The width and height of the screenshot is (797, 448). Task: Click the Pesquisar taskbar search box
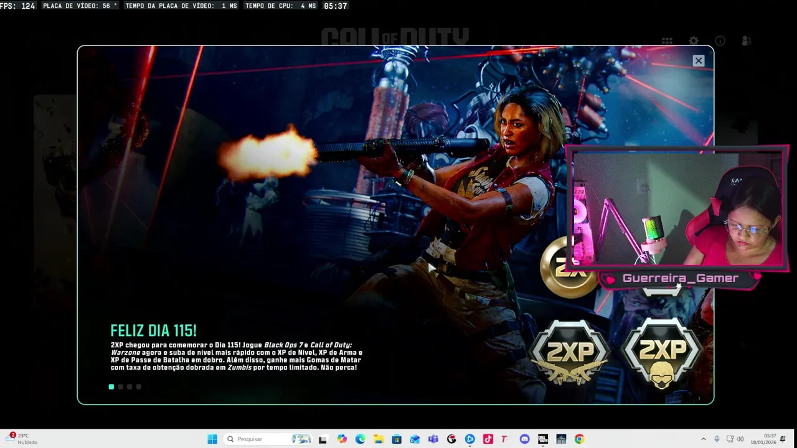pyautogui.click(x=268, y=439)
